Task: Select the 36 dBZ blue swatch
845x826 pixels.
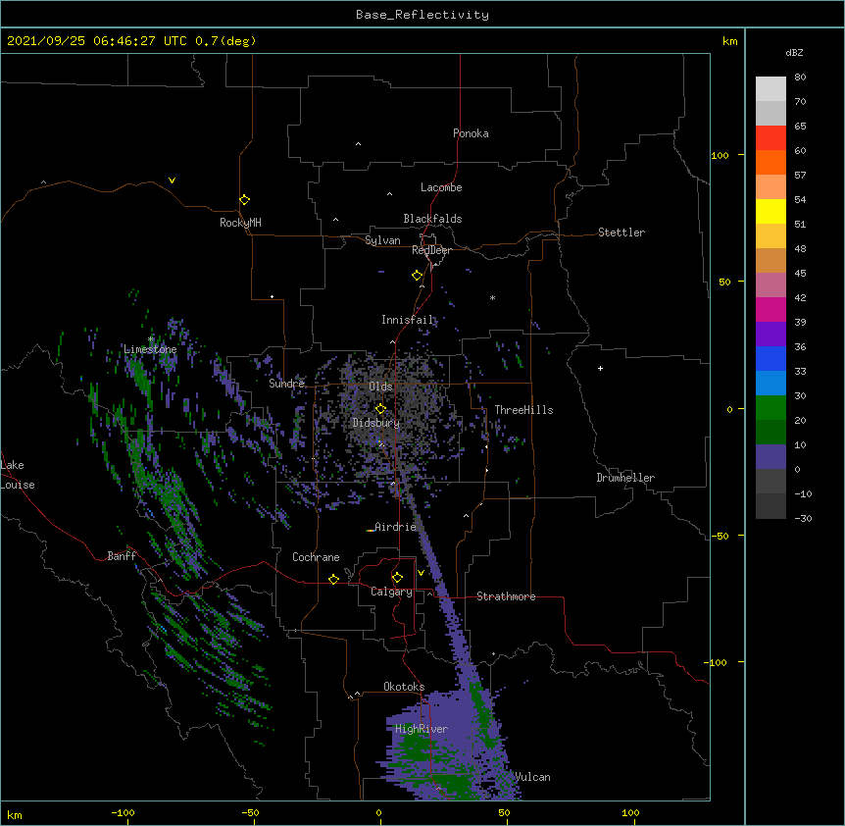Action: (x=770, y=358)
